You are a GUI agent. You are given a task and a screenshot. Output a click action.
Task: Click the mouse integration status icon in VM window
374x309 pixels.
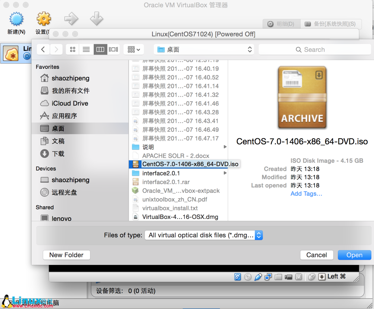coord(312,277)
